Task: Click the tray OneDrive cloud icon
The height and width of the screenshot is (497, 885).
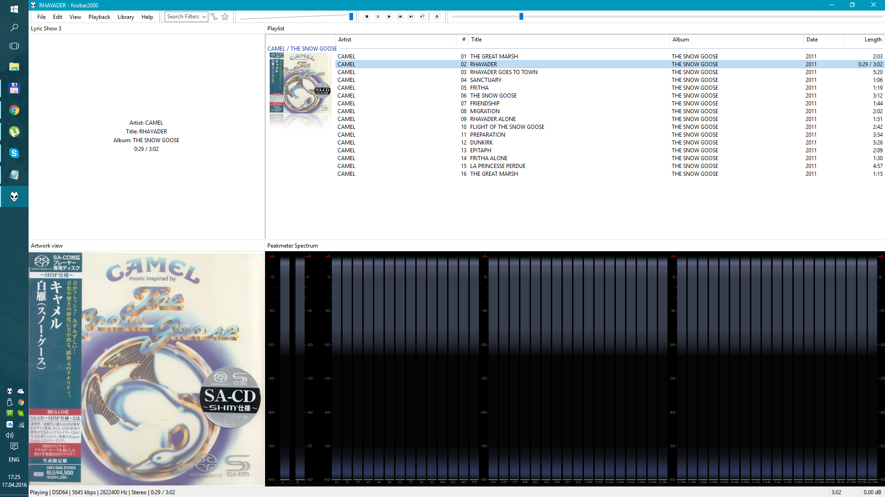Action: coord(21,391)
